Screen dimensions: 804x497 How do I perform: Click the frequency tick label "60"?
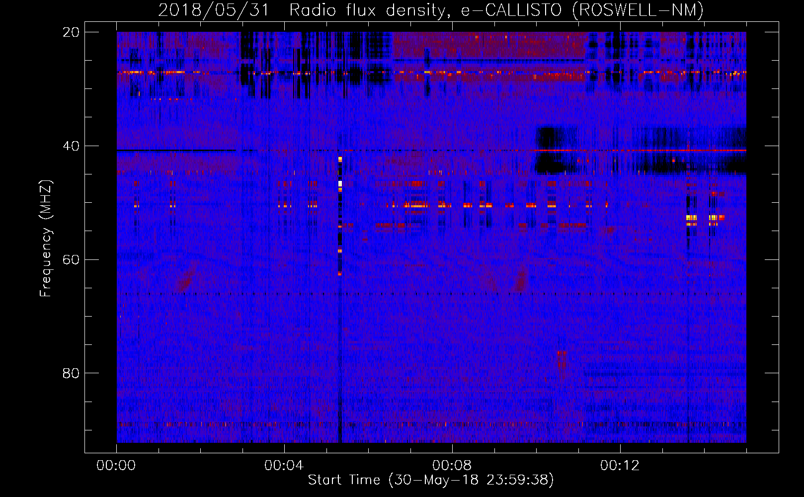71,259
